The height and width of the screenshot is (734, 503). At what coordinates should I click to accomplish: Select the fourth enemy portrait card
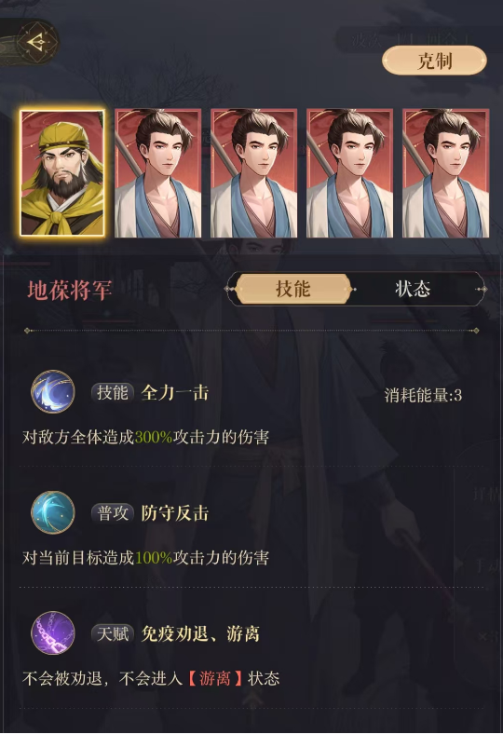350,172
